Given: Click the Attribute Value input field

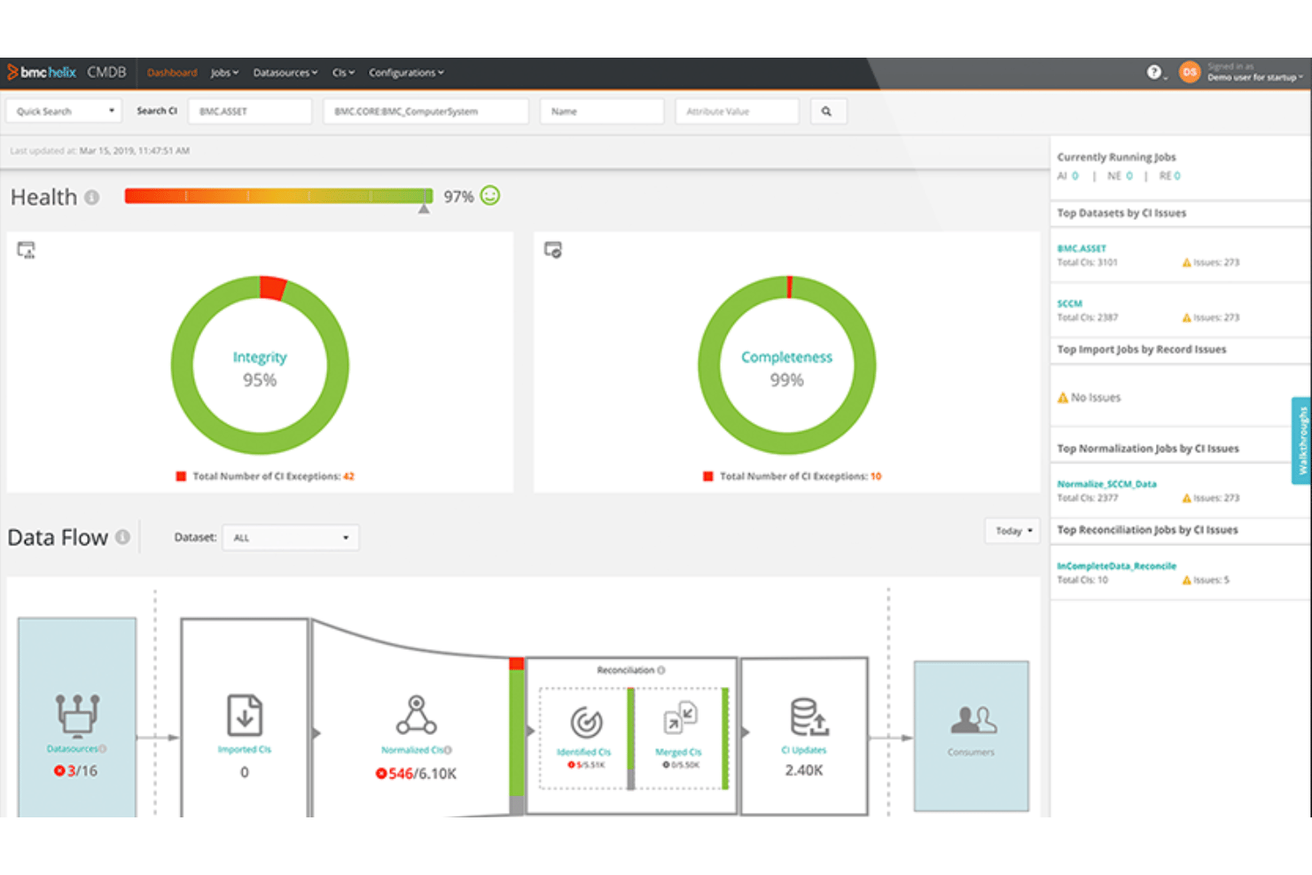Looking at the screenshot, I should 738,112.
